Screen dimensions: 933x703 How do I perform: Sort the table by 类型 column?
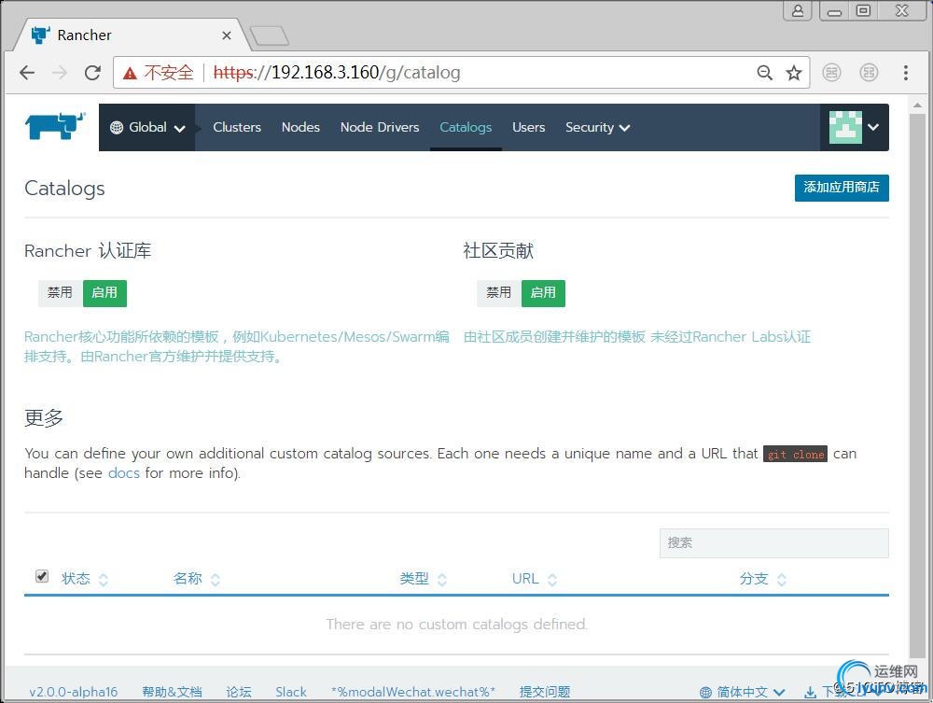[x=423, y=579]
